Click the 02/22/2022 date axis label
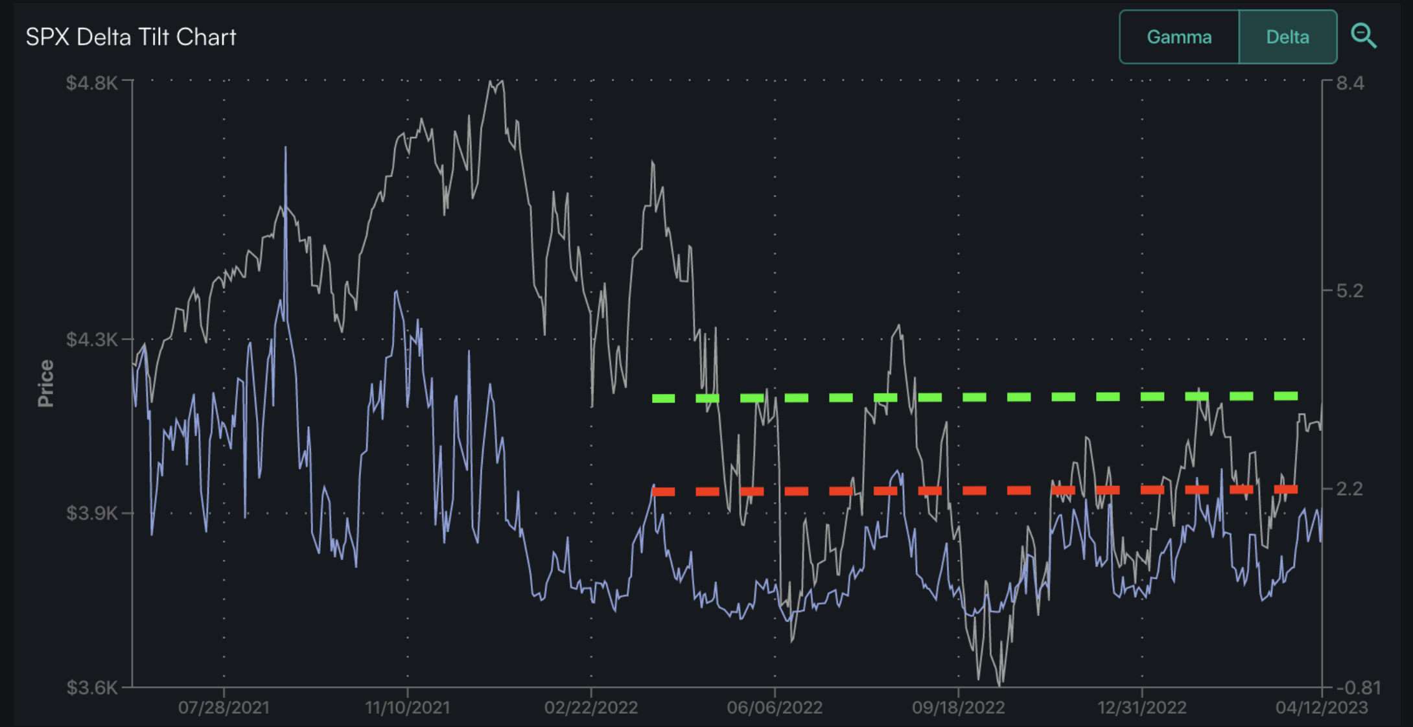The image size is (1413, 727). [x=591, y=708]
